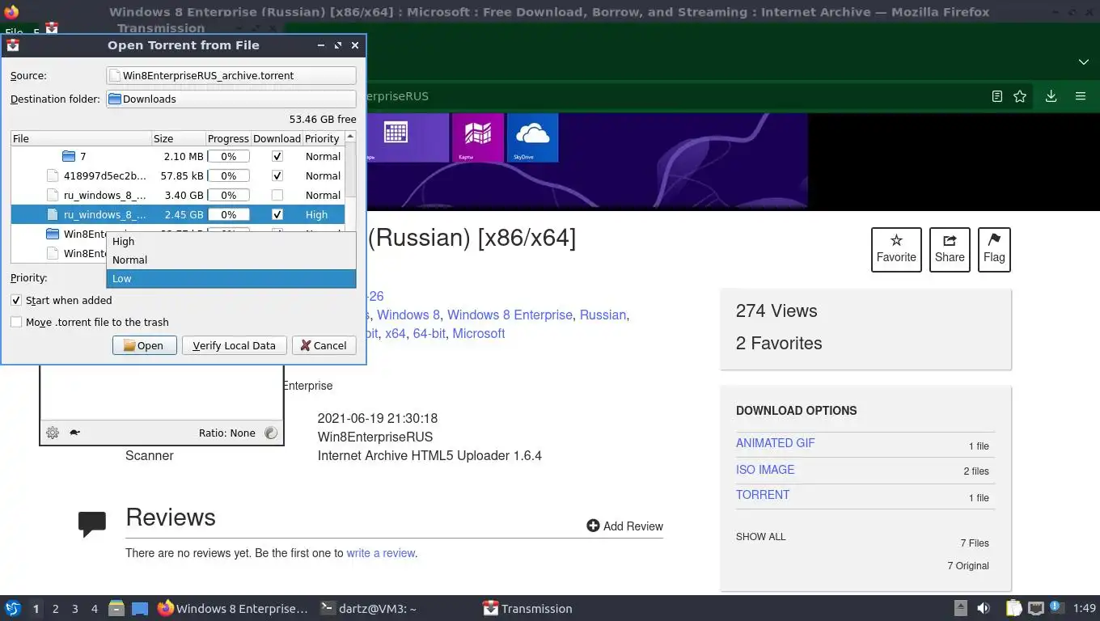Open the ANIMATED GIF download option
Screen dimensions: 1100x621
pyautogui.click(x=775, y=443)
